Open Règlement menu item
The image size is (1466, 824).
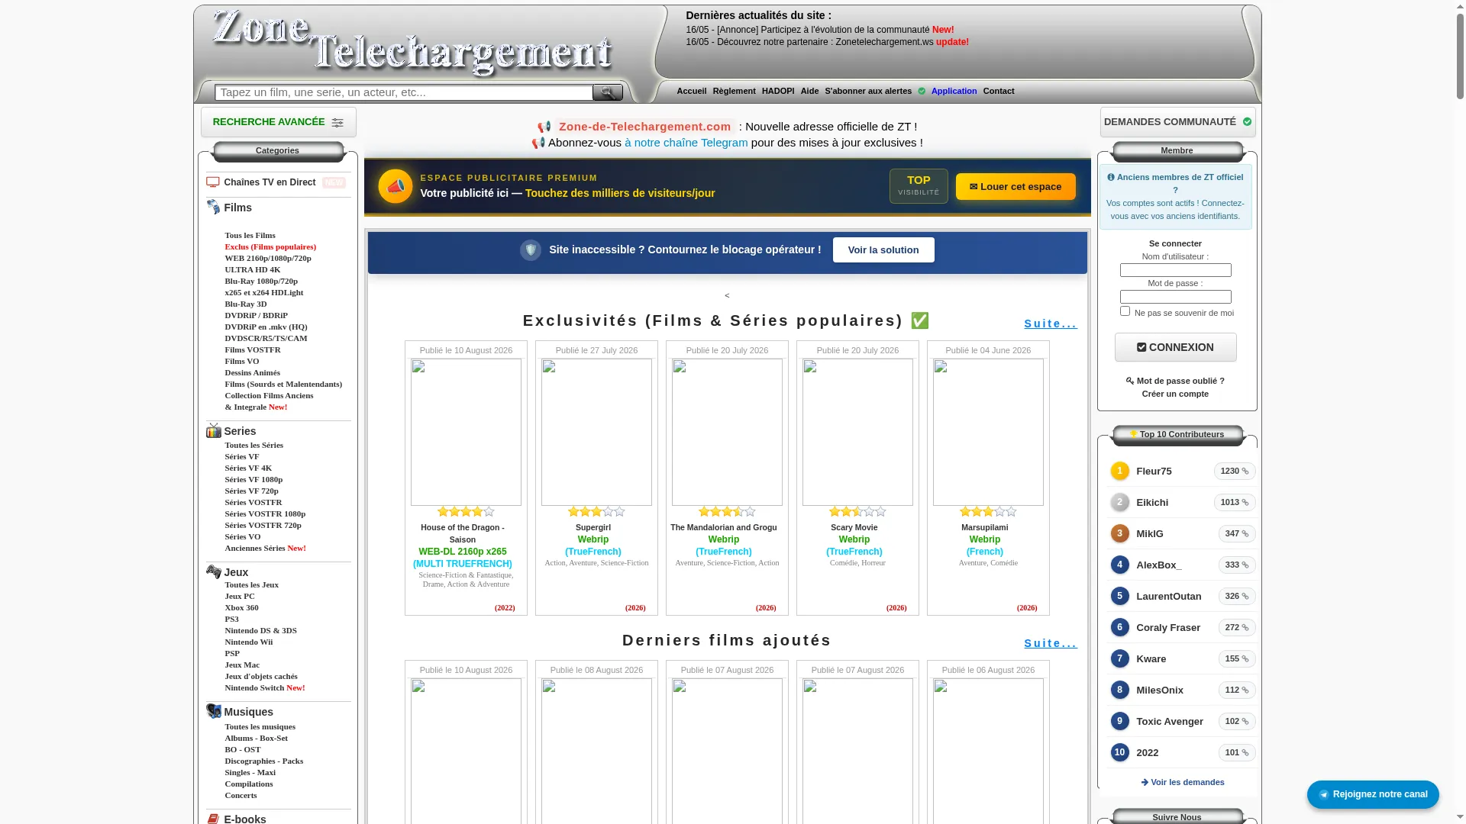tap(735, 92)
